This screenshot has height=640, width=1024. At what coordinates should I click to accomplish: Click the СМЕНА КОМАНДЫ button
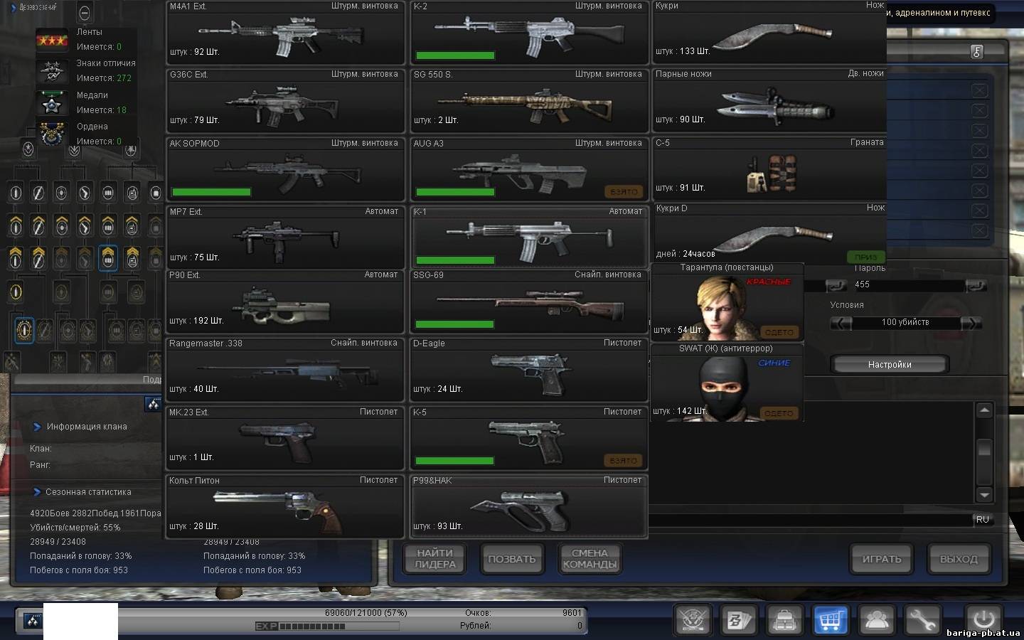[x=590, y=559]
